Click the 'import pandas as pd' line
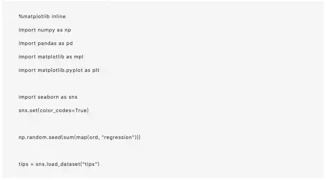The image size is (326, 180). 46,43
